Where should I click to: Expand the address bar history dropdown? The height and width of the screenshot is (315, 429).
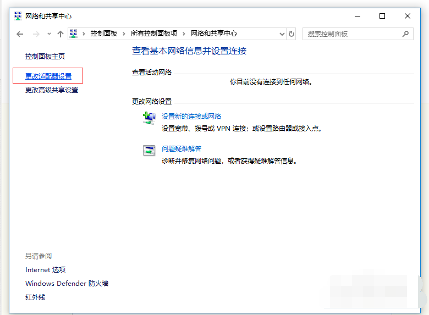point(282,34)
